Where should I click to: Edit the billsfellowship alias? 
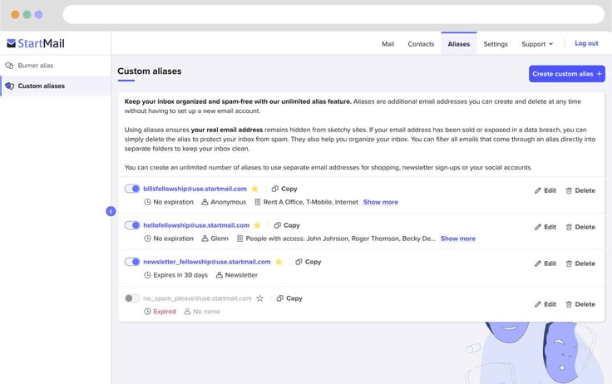[x=545, y=190]
